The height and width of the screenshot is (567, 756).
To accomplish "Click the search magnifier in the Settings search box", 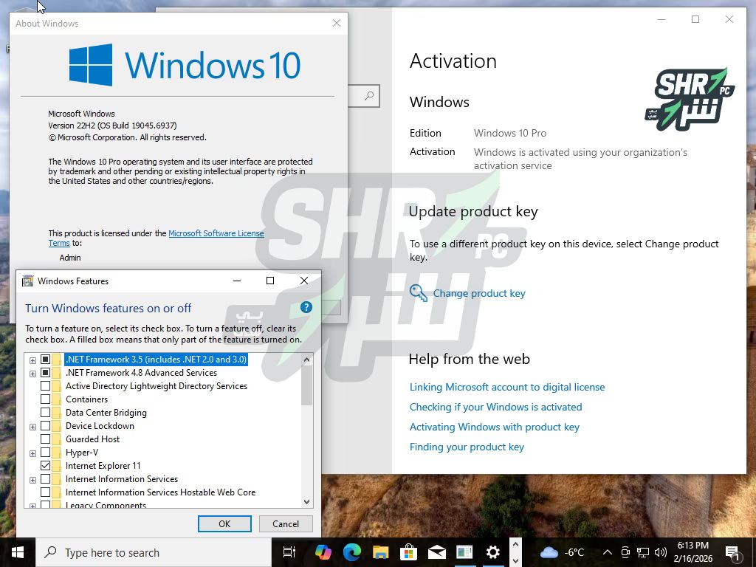I will (x=369, y=96).
